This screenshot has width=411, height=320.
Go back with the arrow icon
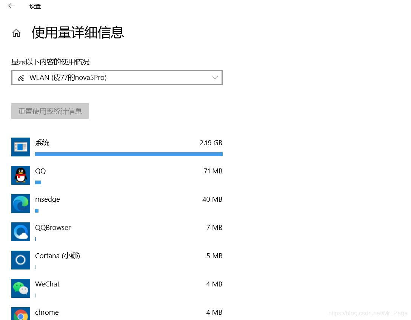coord(11,6)
